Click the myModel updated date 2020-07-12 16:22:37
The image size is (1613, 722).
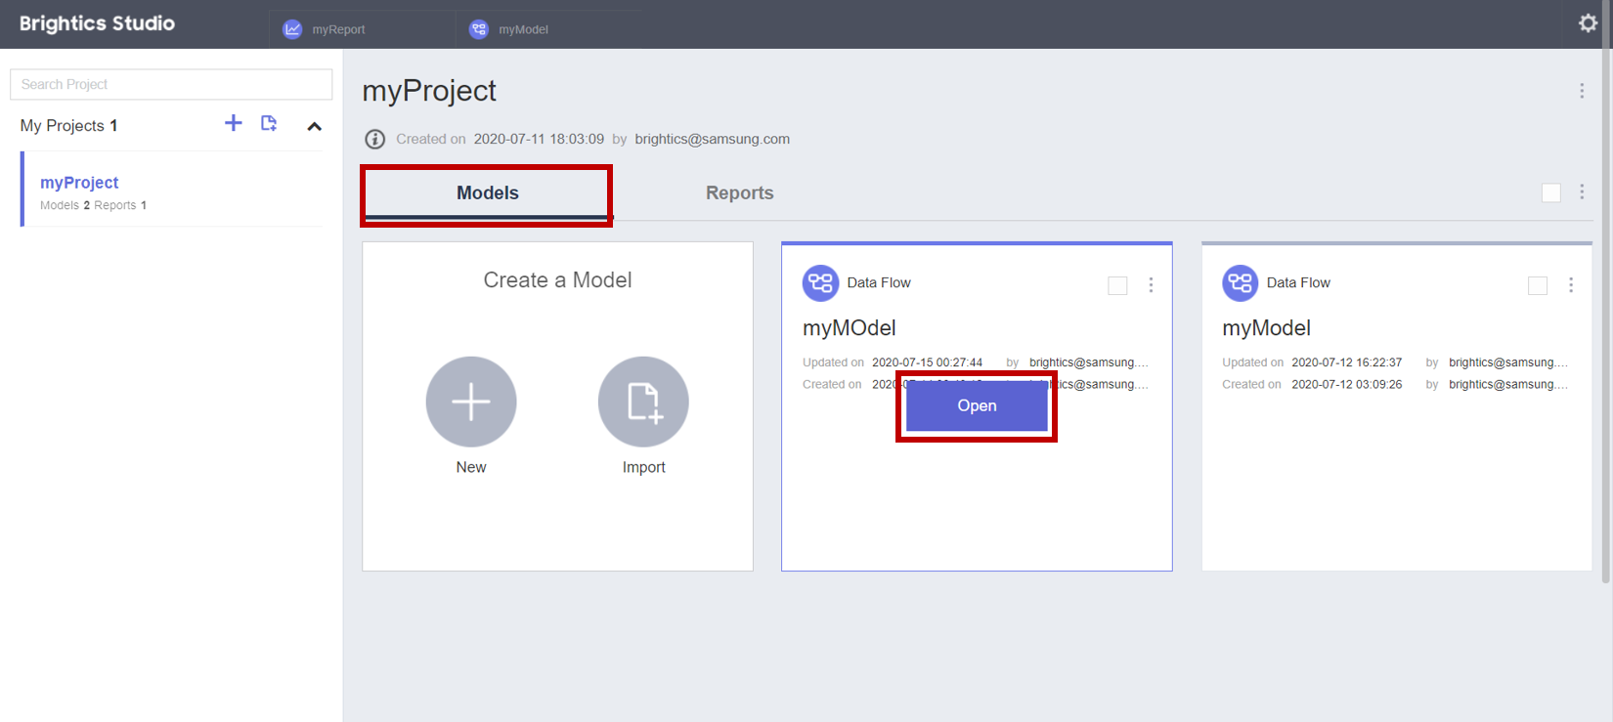pyautogui.click(x=1346, y=362)
